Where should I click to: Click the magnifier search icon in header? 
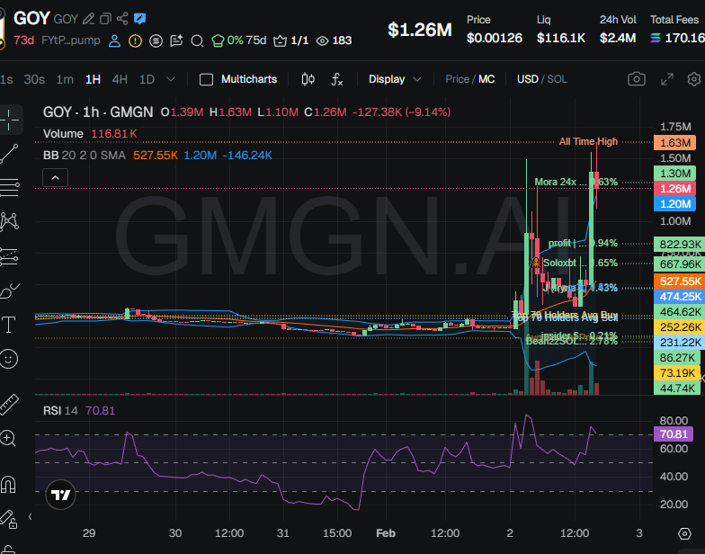[x=197, y=41]
